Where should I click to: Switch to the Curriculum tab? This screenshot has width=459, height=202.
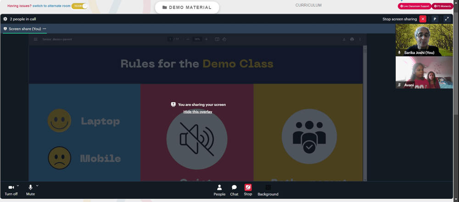[308, 5]
